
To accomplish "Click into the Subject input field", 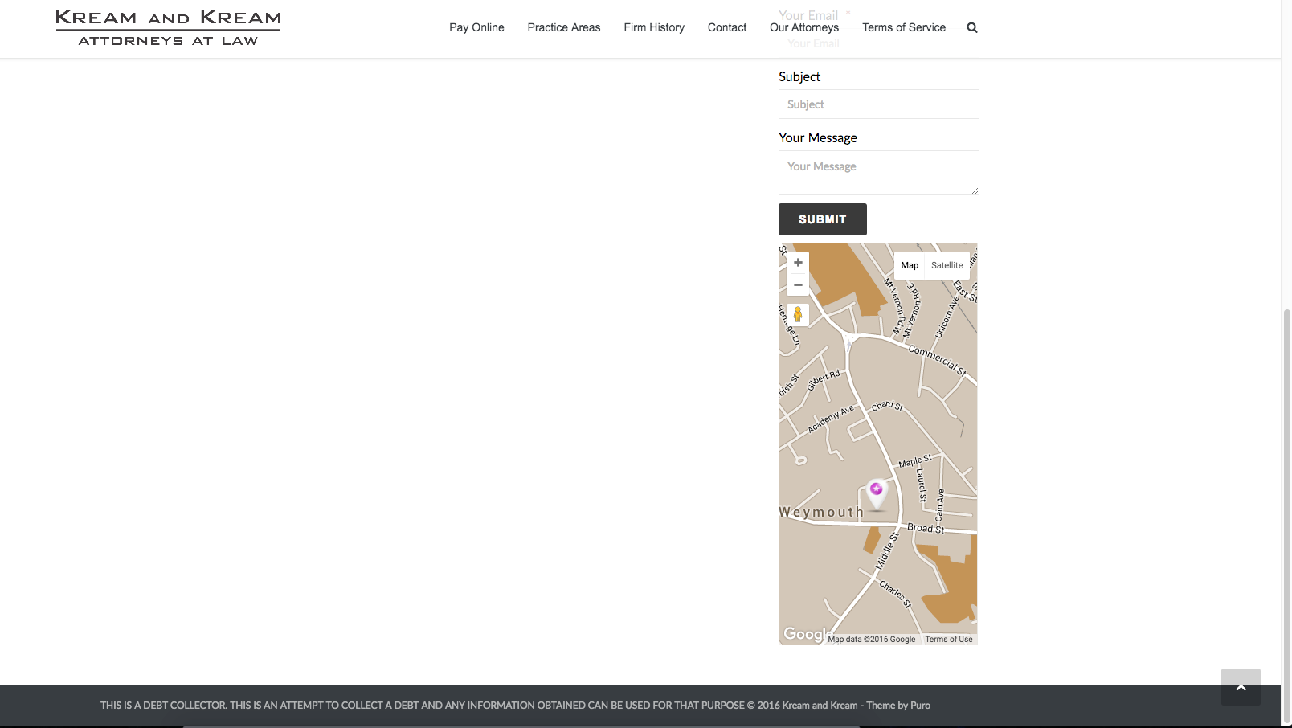I will (878, 104).
